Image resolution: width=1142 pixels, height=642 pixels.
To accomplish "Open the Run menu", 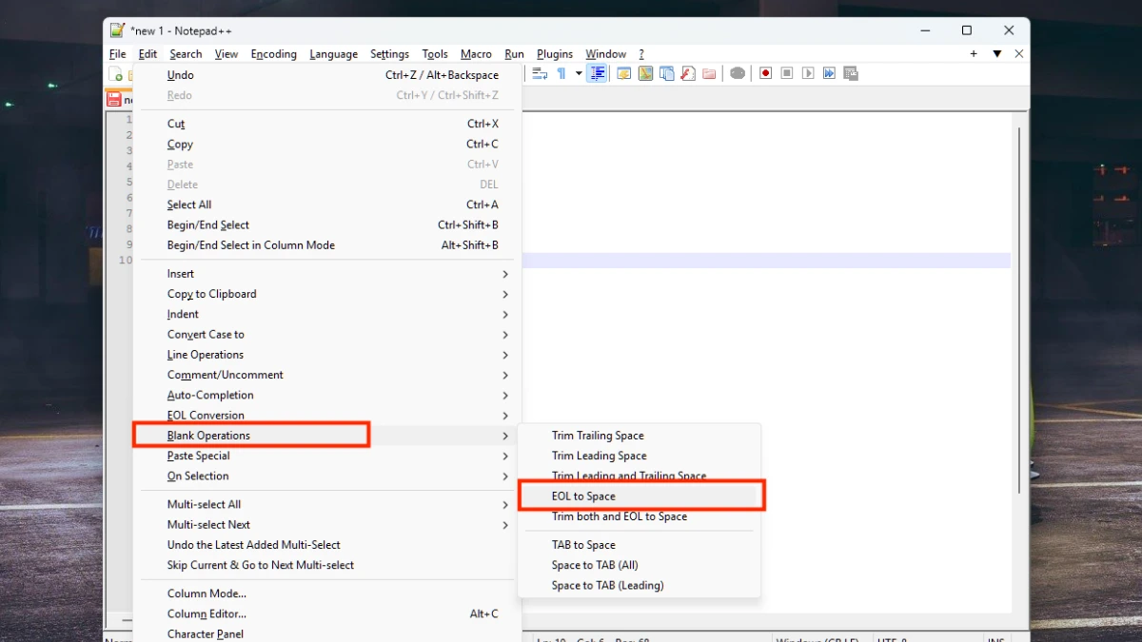I will [x=514, y=54].
